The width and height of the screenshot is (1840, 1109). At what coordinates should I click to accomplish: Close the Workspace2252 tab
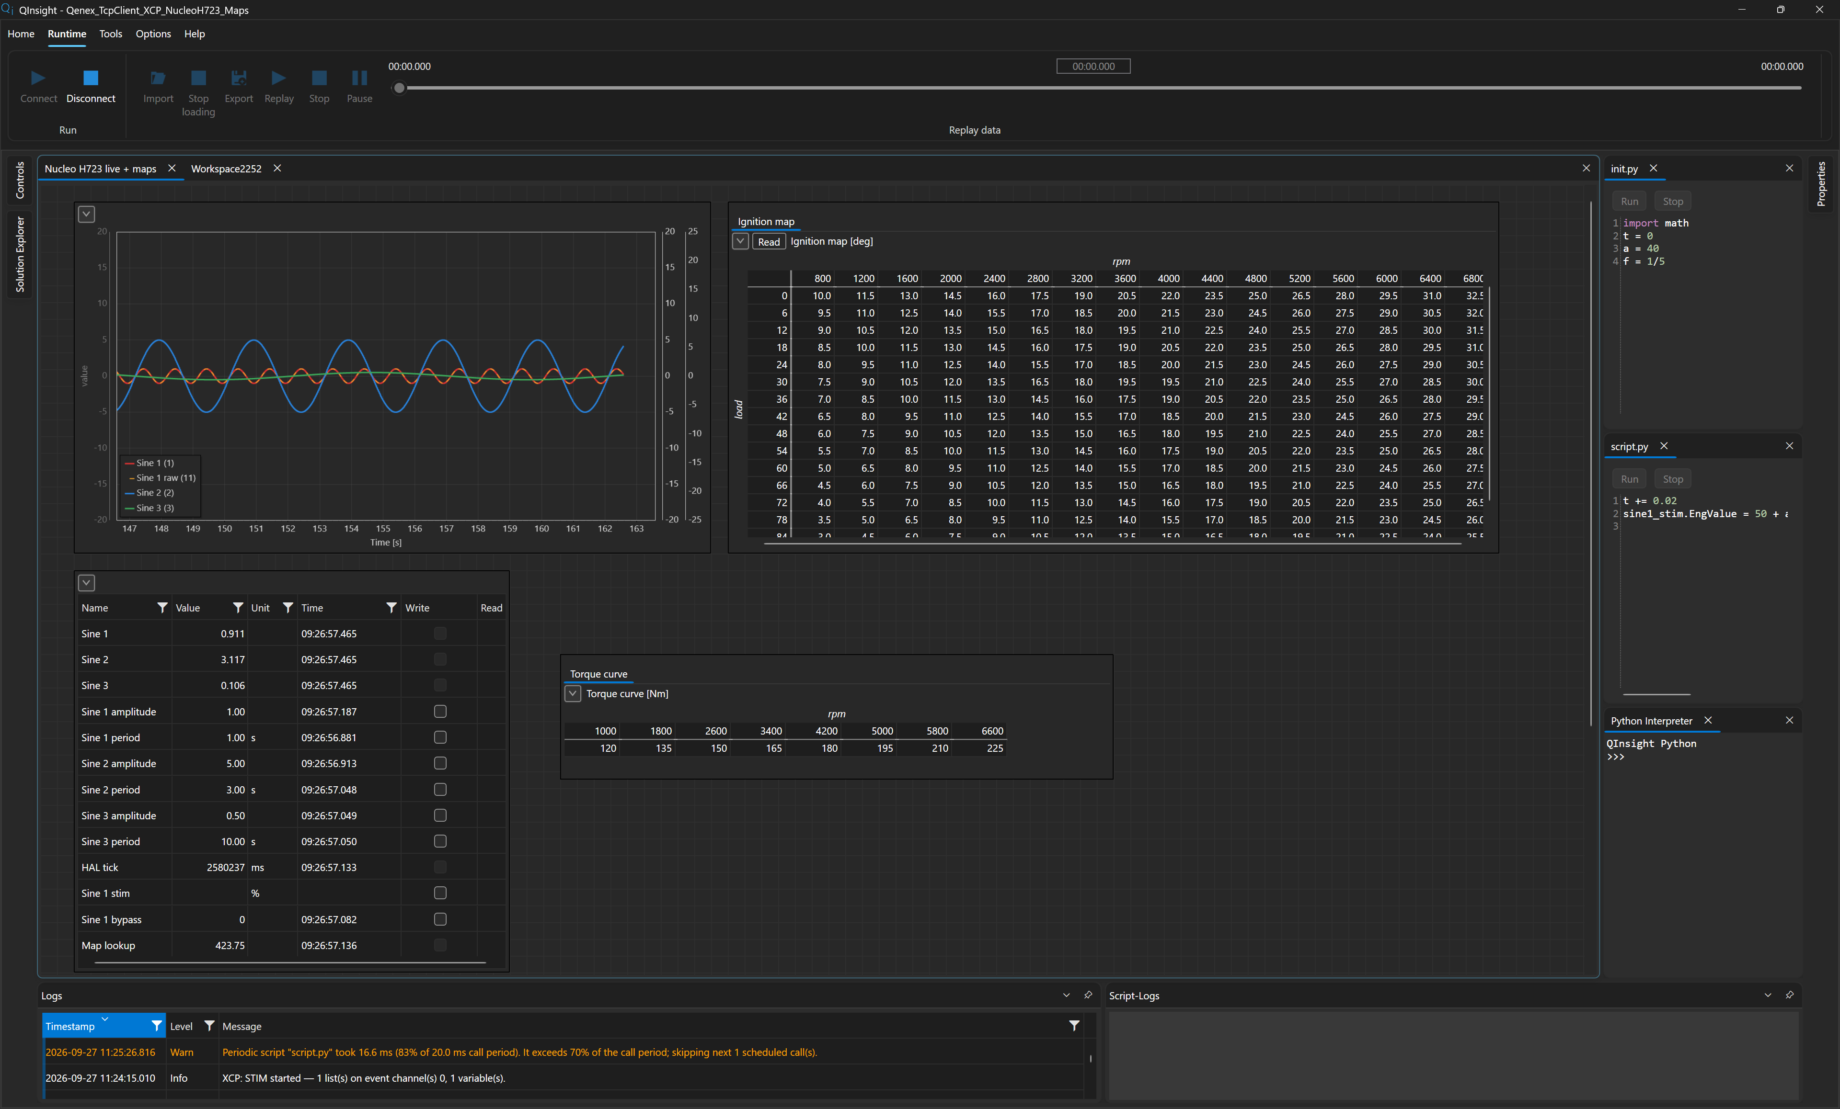pyautogui.click(x=277, y=168)
